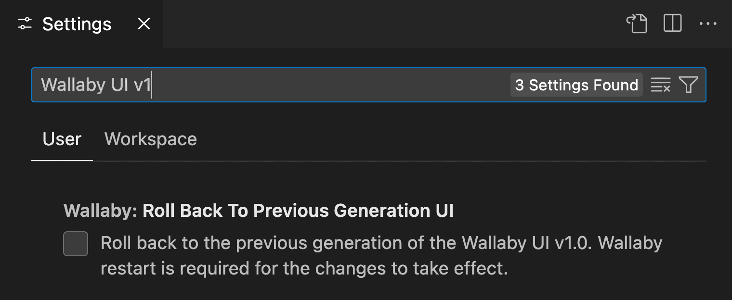The width and height of the screenshot is (732, 300).
Task: Select the User settings scope tab
Action: click(x=62, y=139)
